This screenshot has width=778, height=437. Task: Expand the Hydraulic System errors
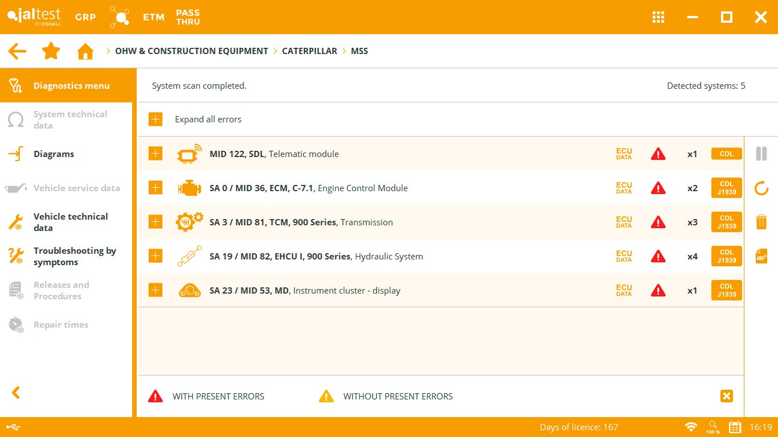coord(155,256)
